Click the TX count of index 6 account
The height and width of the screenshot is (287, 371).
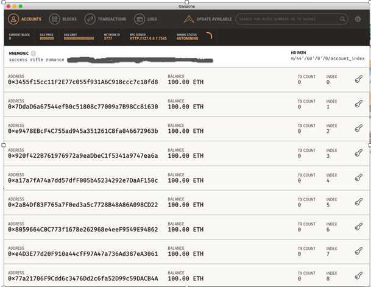click(x=299, y=230)
